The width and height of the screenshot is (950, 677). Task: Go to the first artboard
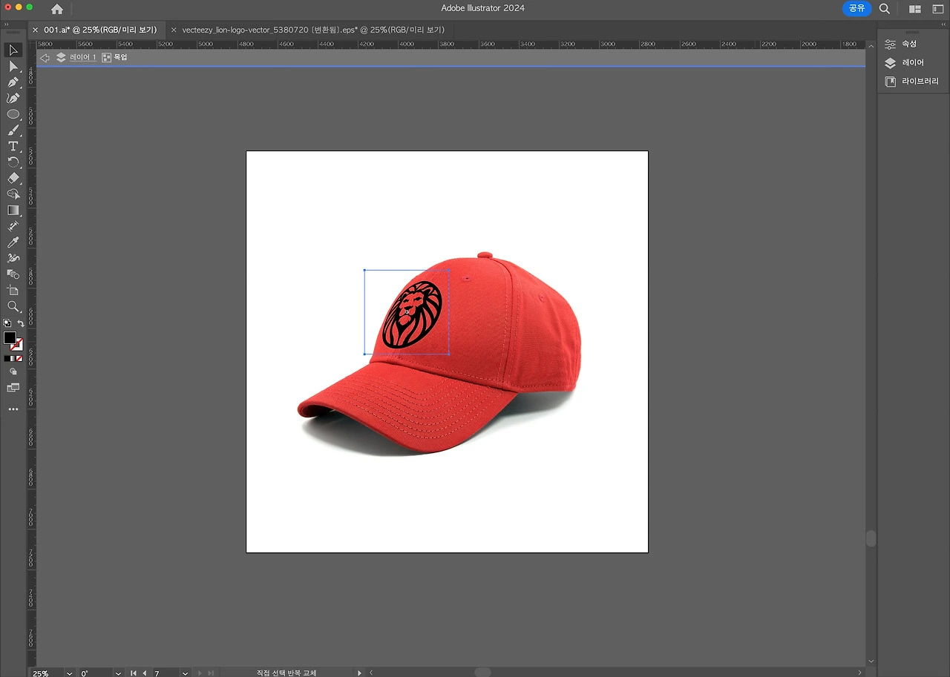134,673
